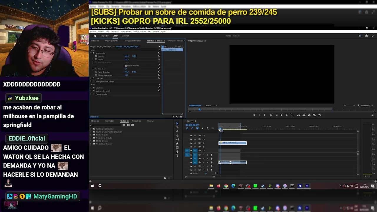Viewport: 377px width, 212px height.
Task: Expand the Efectos de audio folder
Action: (x=91, y=135)
